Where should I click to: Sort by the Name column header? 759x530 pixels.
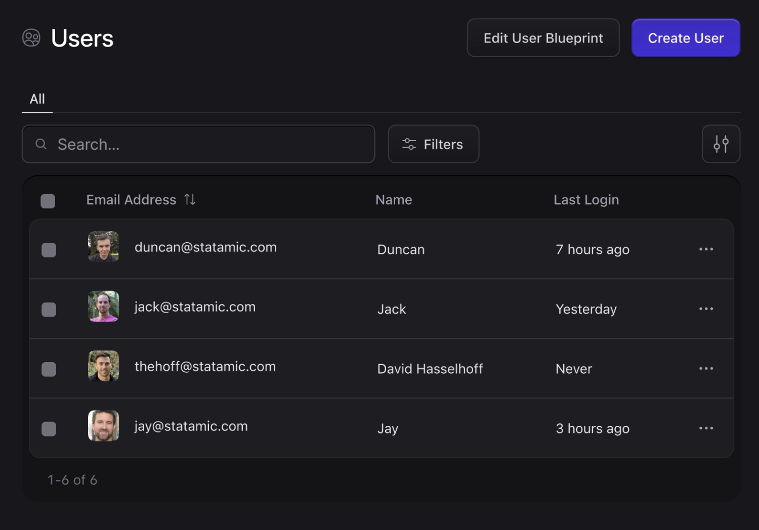pos(394,199)
